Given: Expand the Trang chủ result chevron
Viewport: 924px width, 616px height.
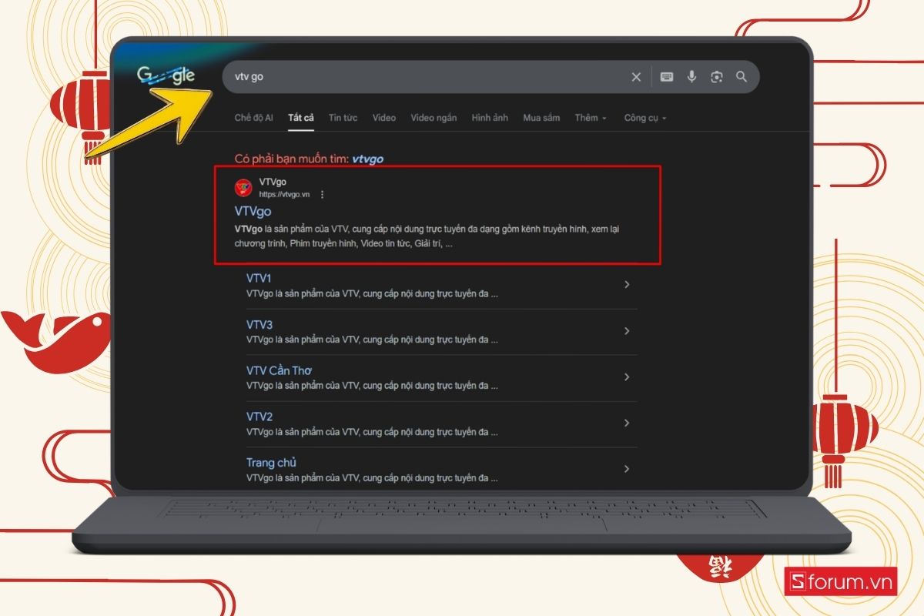Looking at the screenshot, I should [627, 468].
